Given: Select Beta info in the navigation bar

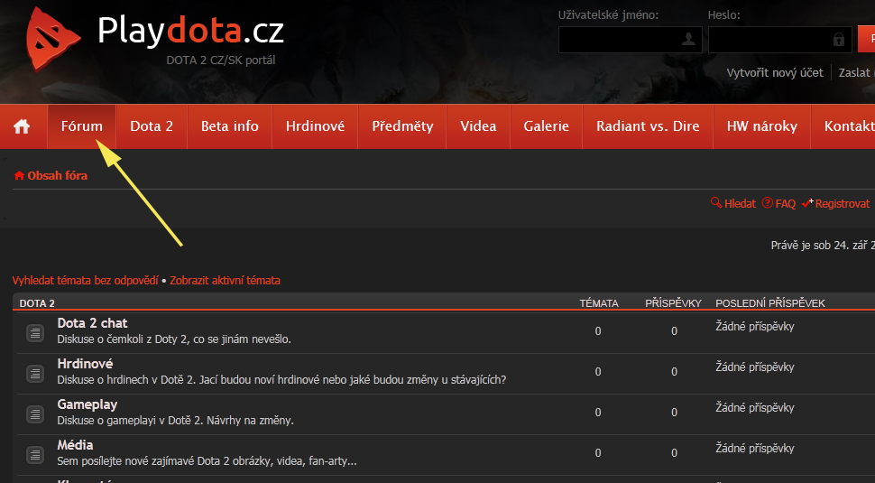Looking at the screenshot, I should coord(230,126).
